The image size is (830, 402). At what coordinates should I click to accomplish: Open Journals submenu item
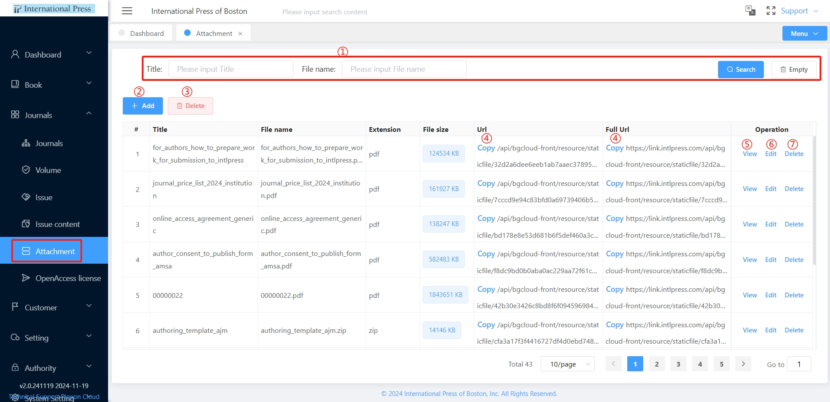click(x=54, y=143)
